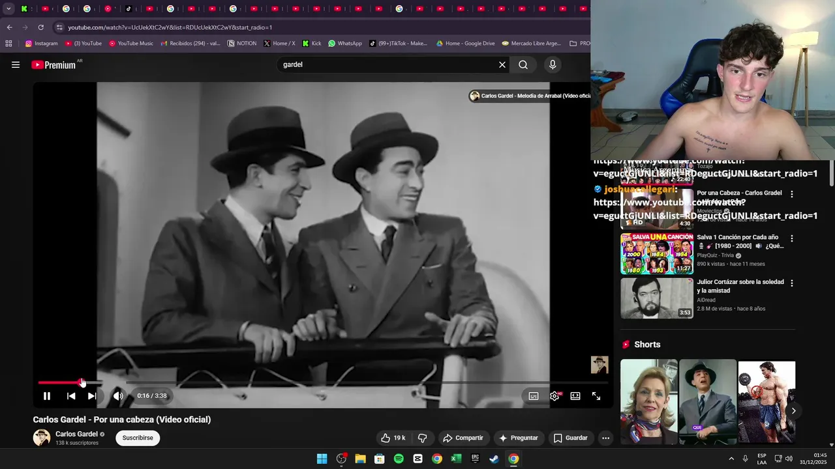Image resolution: width=835 pixels, height=469 pixels.
Task: Open options for the Julior Cortázar suggestion
Action: [x=792, y=283]
